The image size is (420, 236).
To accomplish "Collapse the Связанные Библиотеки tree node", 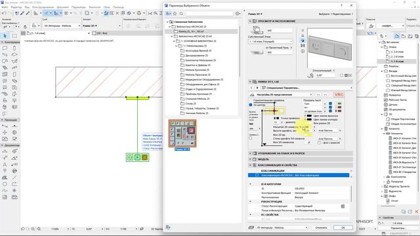I will (x=168, y=22).
